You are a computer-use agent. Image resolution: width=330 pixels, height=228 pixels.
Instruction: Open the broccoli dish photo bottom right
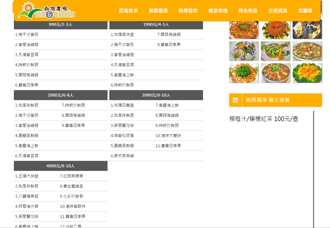click(x=307, y=73)
